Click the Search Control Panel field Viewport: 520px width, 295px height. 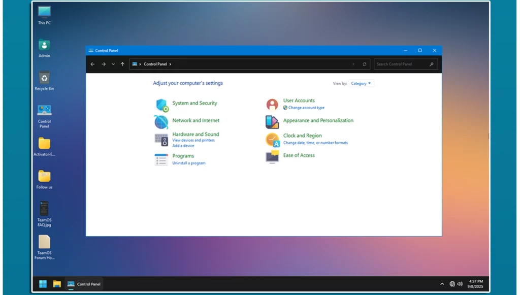click(402, 64)
